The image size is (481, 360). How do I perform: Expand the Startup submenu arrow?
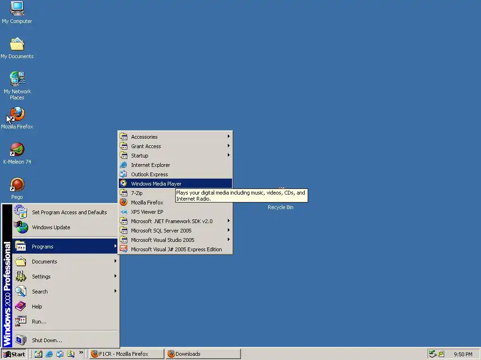point(229,155)
